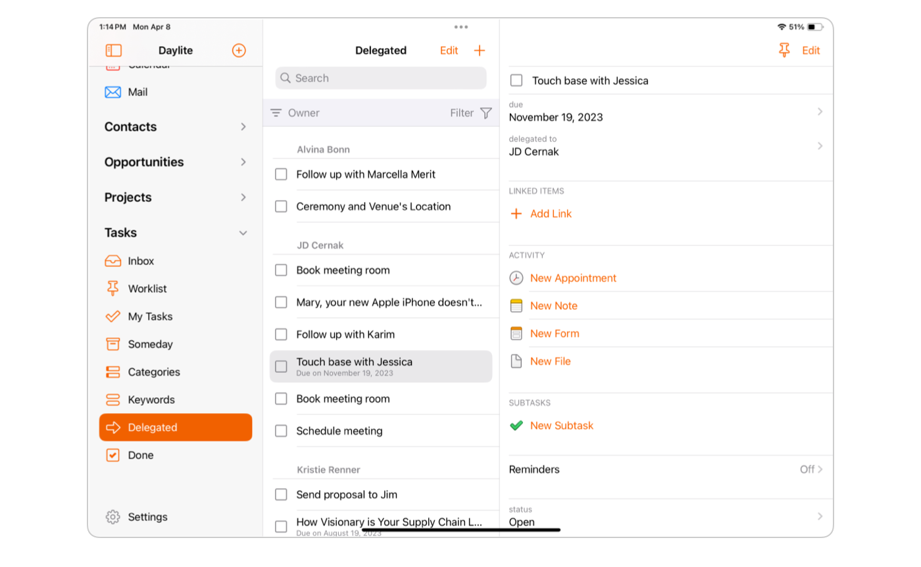Screen dimensions: 921x567
Task: Open the filter funnel icon
Action: point(486,113)
